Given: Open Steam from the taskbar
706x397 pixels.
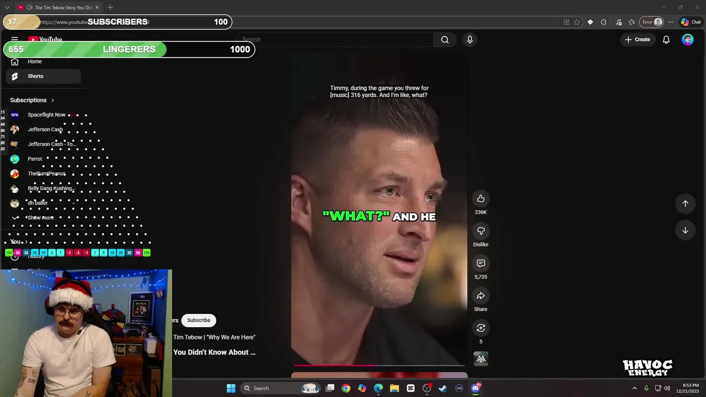Looking at the screenshot, I should point(443,388).
